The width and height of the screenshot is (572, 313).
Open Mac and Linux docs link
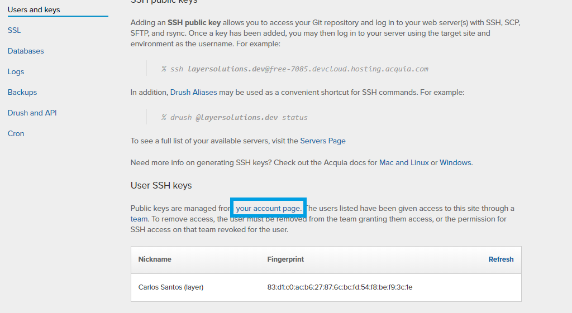[x=404, y=162]
